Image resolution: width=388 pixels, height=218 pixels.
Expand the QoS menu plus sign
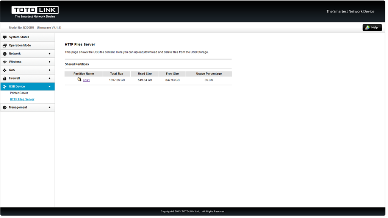(50, 70)
